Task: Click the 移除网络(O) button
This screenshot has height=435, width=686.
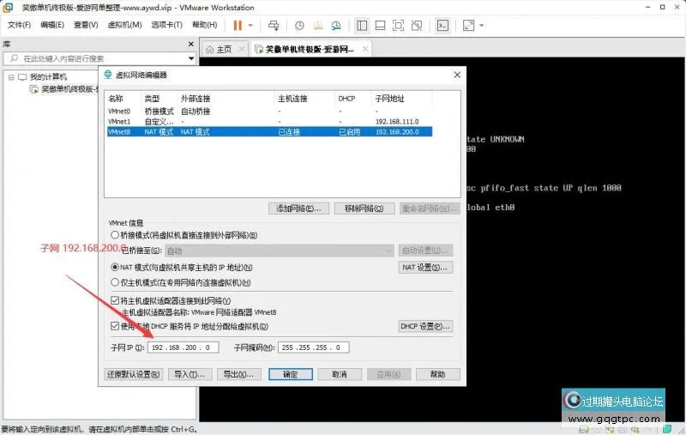Action: point(364,208)
